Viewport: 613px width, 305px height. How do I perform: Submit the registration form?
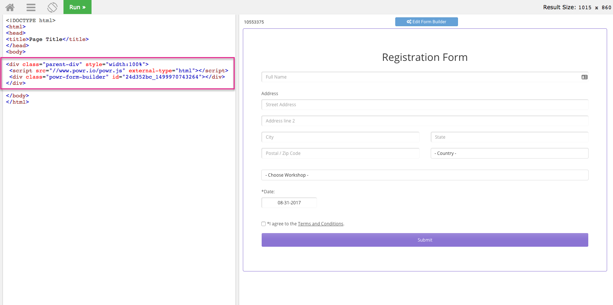(425, 240)
